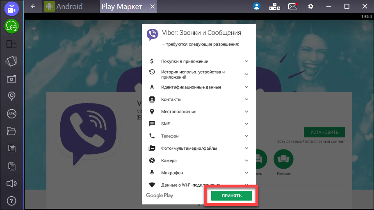Click the user account profile icon
Image resolution: width=374 pixels, height=210 pixels.
coord(257,7)
